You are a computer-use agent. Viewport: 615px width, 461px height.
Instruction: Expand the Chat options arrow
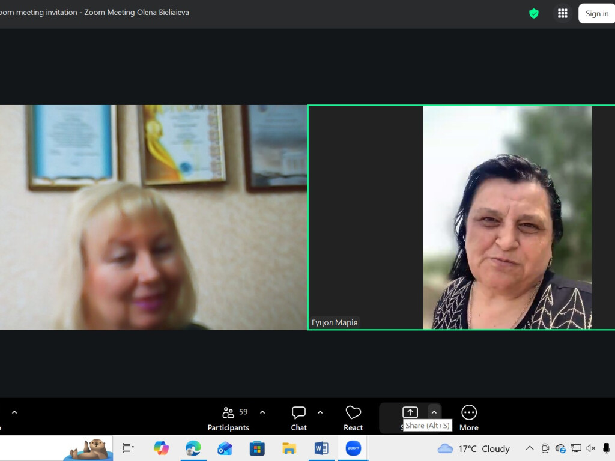(320, 412)
